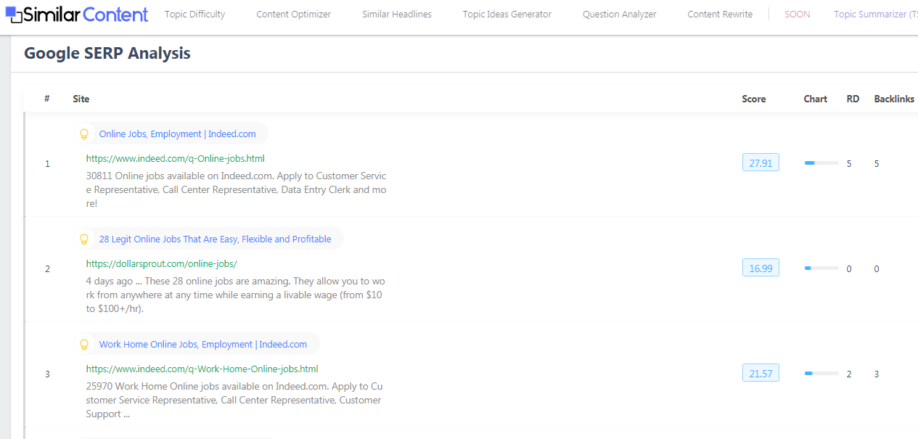The width and height of the screenshot is (918, 439).
Task: Switch to Similar Headlines tab
Action: click(x=397, y=15)
